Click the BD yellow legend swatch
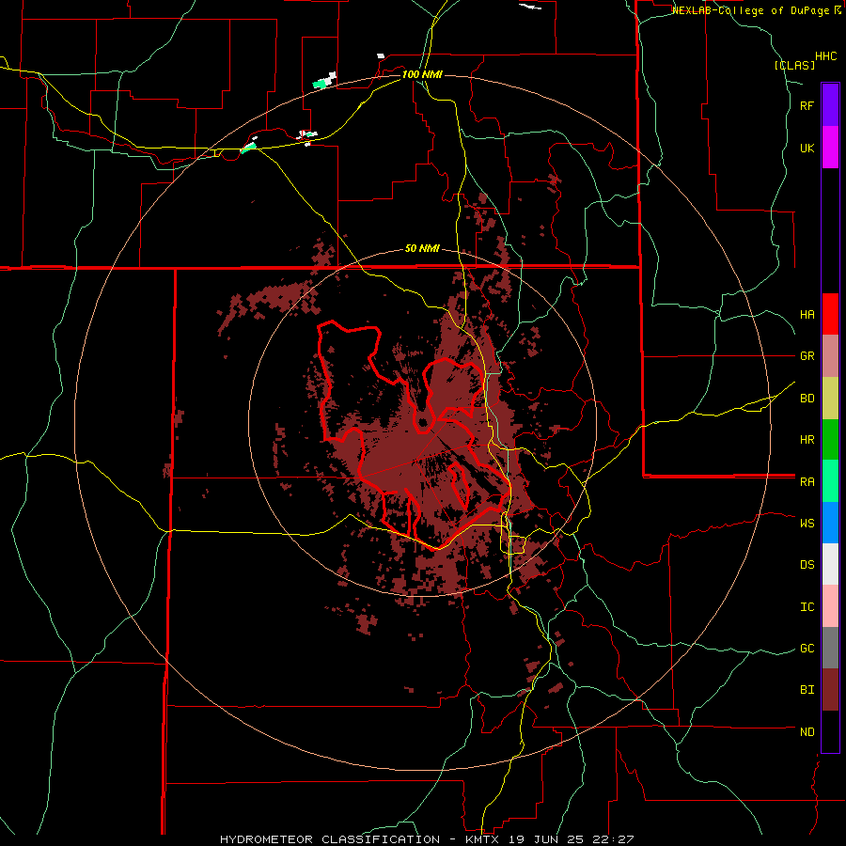Viewport: 846px width, 846px height. click(830, 399)
